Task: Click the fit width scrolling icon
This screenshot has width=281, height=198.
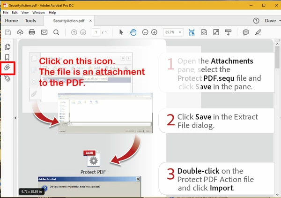Action: coord(192,32)
